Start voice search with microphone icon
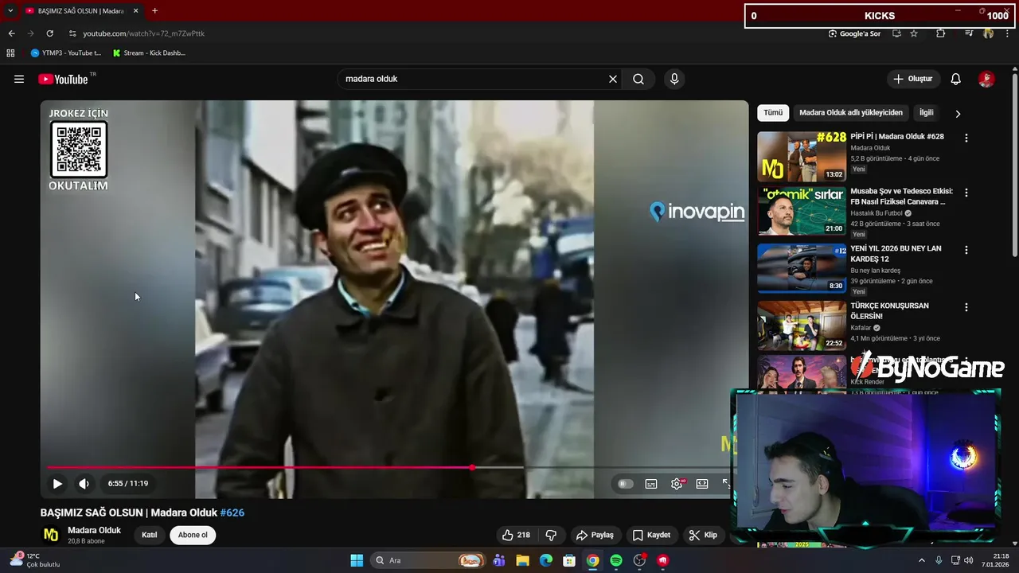This screenshot has height=573, width=1019. 674,79
